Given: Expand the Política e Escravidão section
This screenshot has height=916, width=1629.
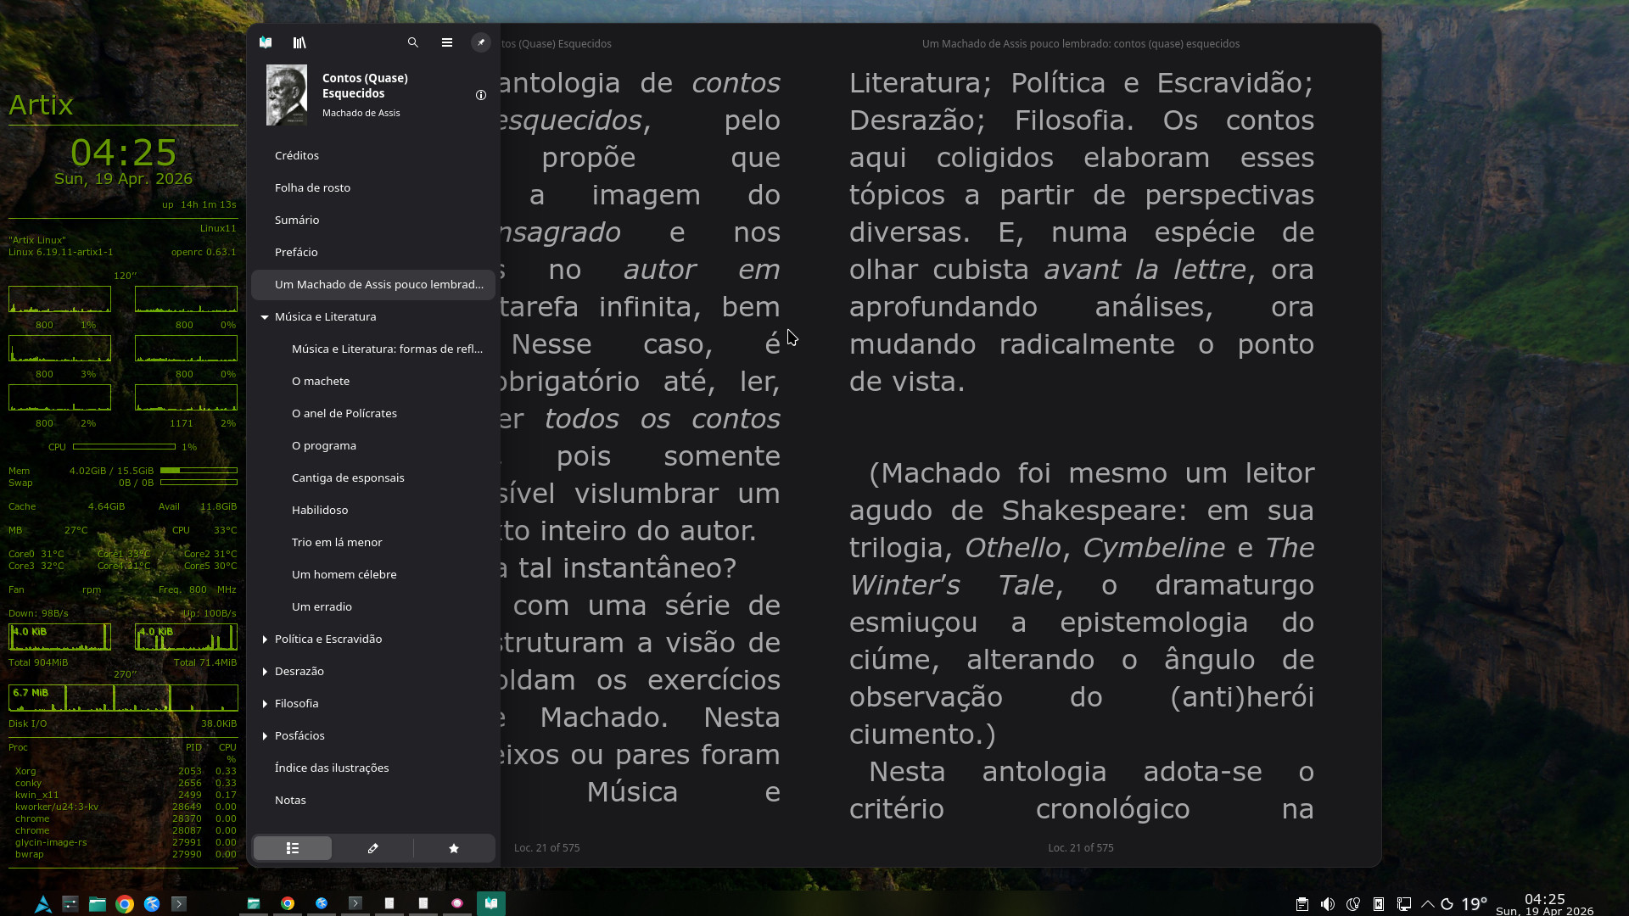Looking at the screenshot, I should point(265,640).
